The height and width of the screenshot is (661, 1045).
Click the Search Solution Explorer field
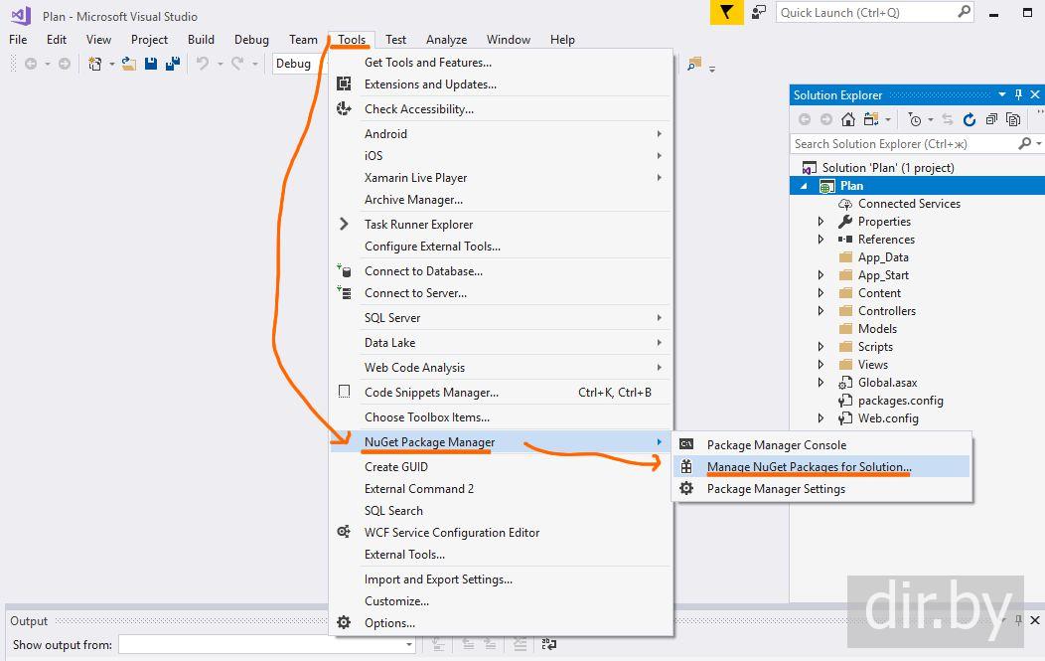pos(902,144)
